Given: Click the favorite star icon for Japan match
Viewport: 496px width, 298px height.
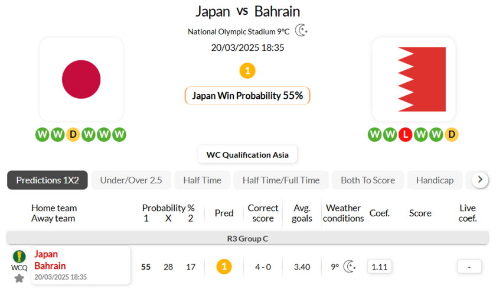Looking at the screenshot, I should (x=19, y=278).
